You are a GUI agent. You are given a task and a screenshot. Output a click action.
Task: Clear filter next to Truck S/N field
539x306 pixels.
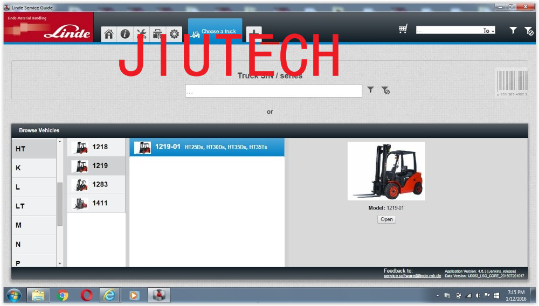coord(385,91)
